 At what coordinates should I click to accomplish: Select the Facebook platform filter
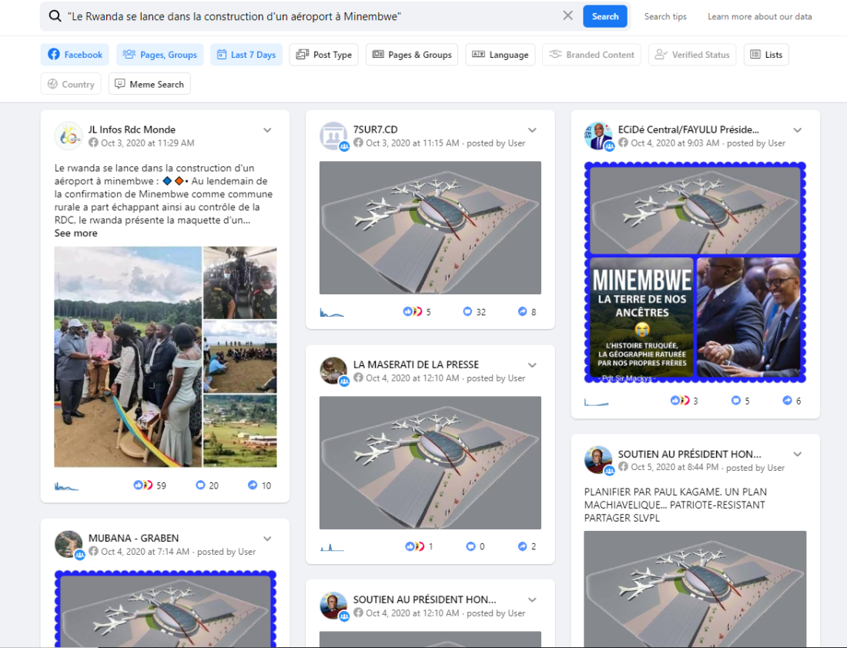(75, 55)
